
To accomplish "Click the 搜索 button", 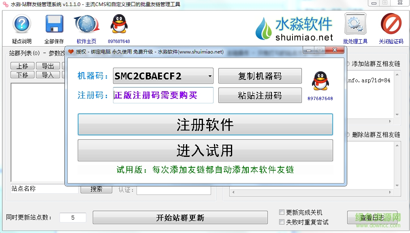I will tap(96, 189).
